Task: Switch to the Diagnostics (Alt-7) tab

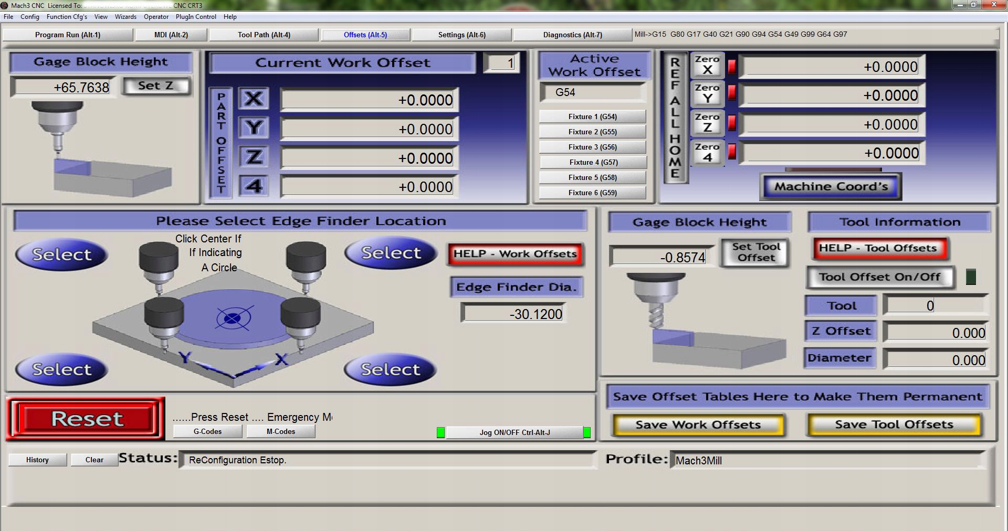Action: (x=572, y=35)
